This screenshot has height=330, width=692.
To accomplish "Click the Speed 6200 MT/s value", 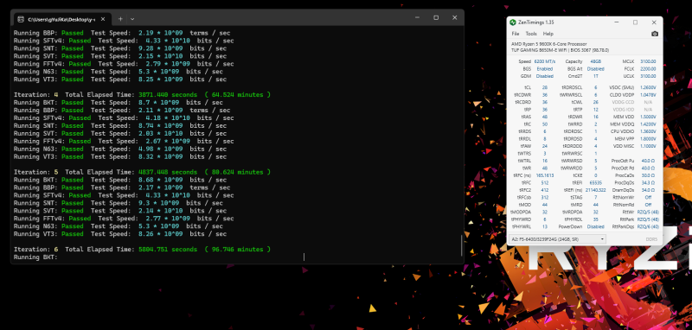I will pyautogui.click(x=545, y=61).
